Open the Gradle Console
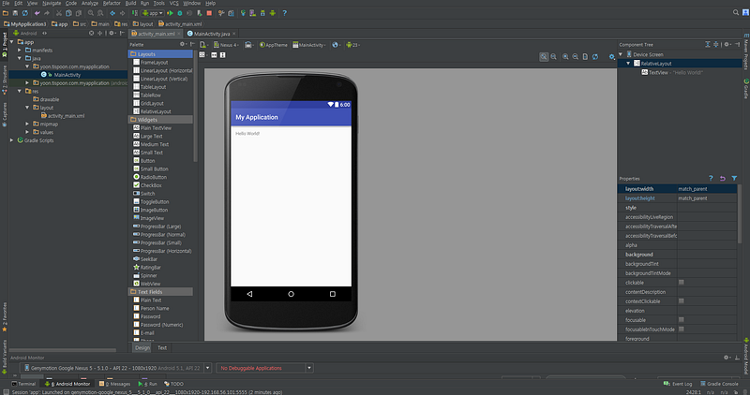The image size is (750, 395). coord(719,384)
